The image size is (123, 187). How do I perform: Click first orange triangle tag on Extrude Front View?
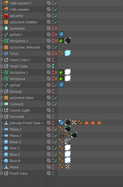pyautogui.click(x=87, y=122)
